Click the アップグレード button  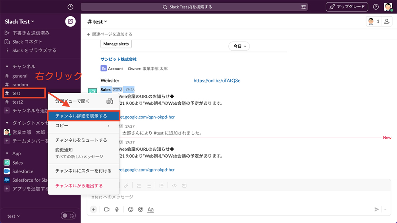coord(347,7)
